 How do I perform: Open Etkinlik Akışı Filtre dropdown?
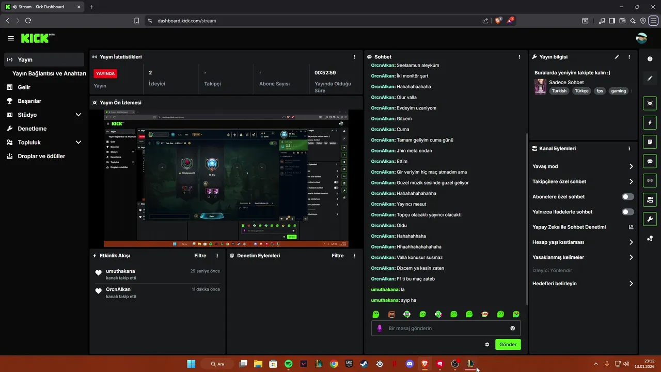(200, 256)
